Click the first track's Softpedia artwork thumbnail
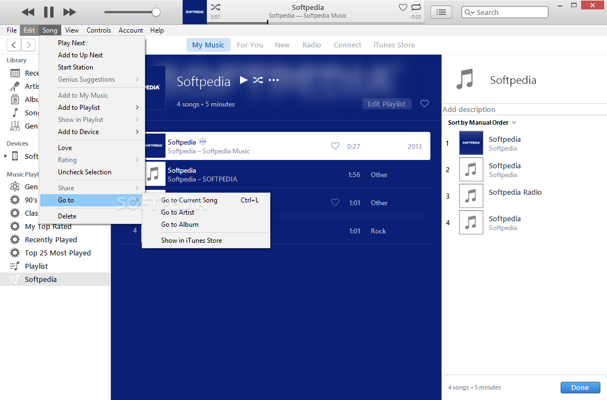607x400 pixels. click(471, 143)
